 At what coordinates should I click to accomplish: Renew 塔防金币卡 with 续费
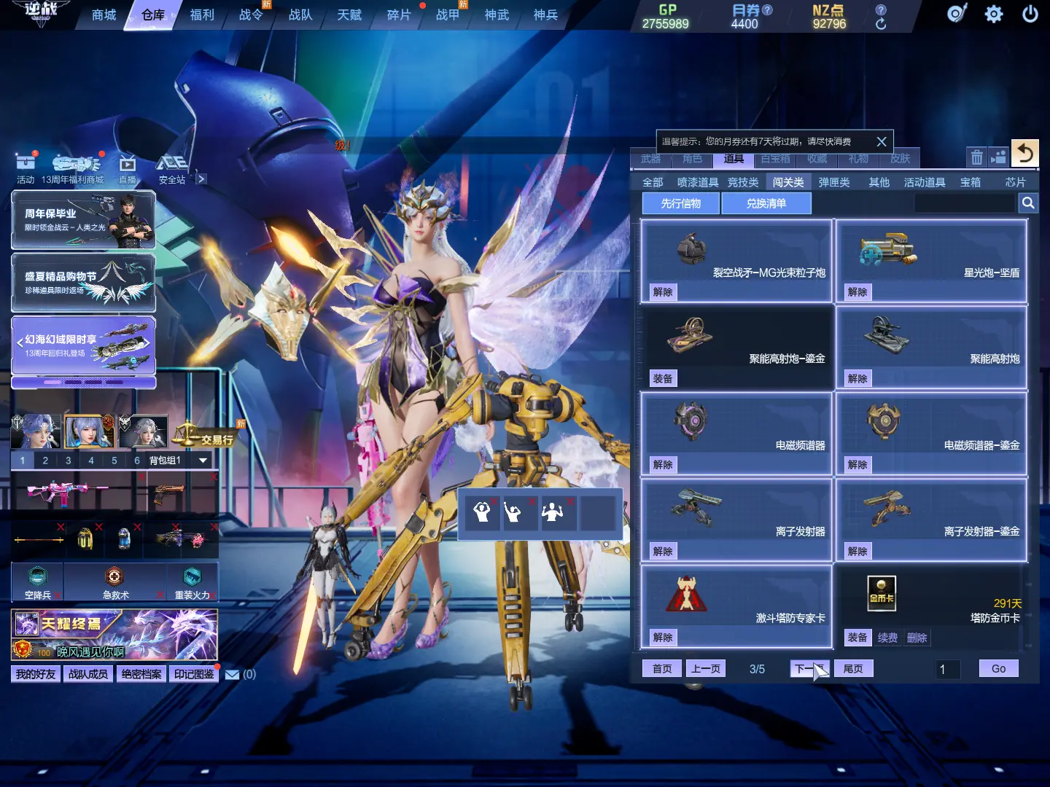(x=887, y=638)
